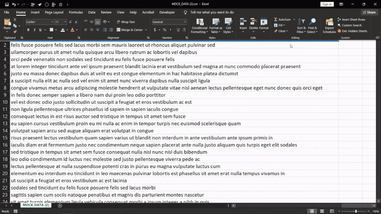Click the Format Painter brush icon

point(15,32)
